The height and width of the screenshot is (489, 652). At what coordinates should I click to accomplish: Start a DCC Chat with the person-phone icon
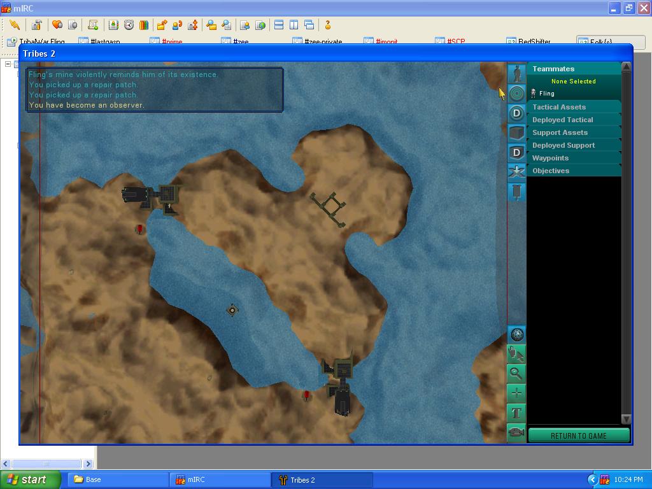click(x=178, y=25)
